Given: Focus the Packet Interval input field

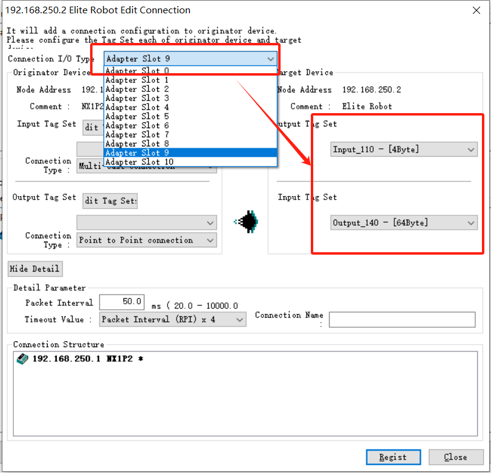Looking at the screenshot, I should tap(121, 302).
